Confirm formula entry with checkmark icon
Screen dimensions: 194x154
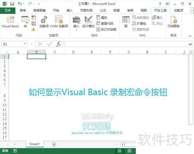coord(50,44)
